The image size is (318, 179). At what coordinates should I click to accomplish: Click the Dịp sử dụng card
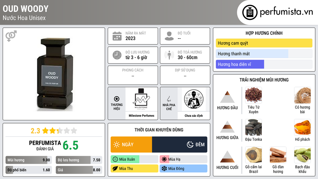(x=185, y=75)
